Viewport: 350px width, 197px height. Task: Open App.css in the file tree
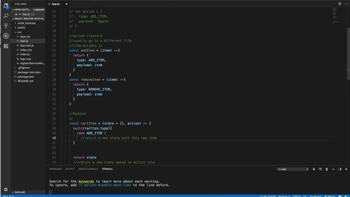(x=25, y=37)
